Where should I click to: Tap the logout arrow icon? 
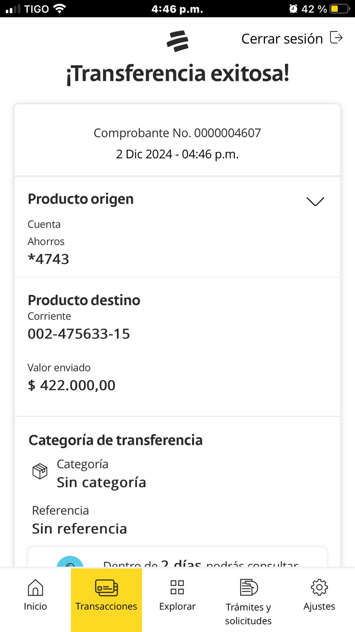336,38
